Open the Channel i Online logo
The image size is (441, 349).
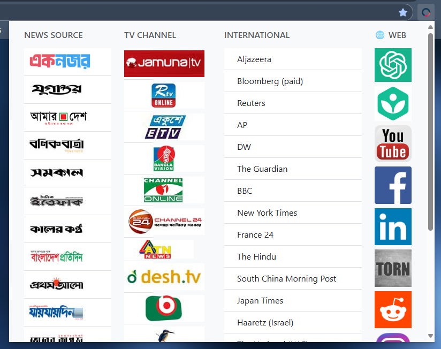[163, 190]
